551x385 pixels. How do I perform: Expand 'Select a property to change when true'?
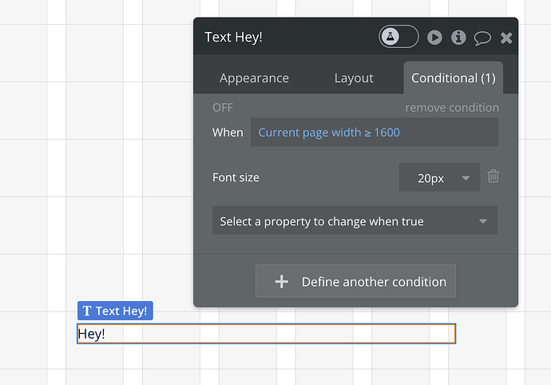click(355, 221)
